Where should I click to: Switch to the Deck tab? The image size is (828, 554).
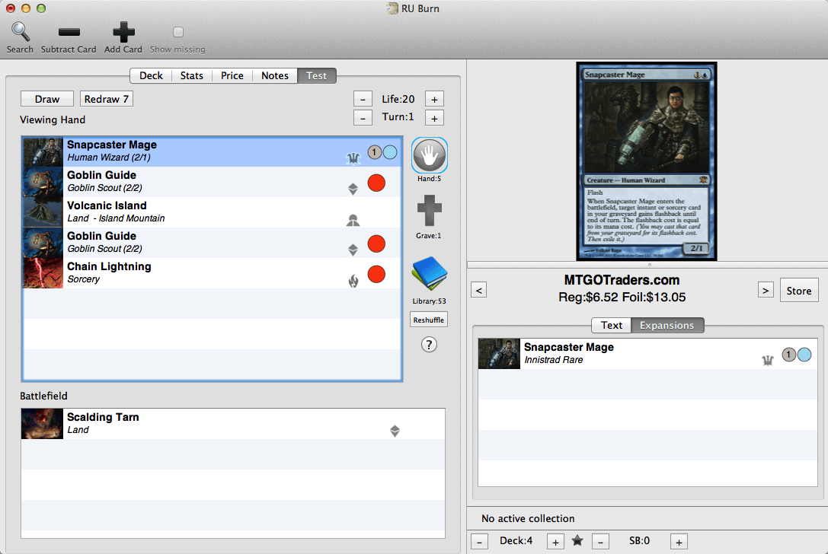tap(151, 75)
